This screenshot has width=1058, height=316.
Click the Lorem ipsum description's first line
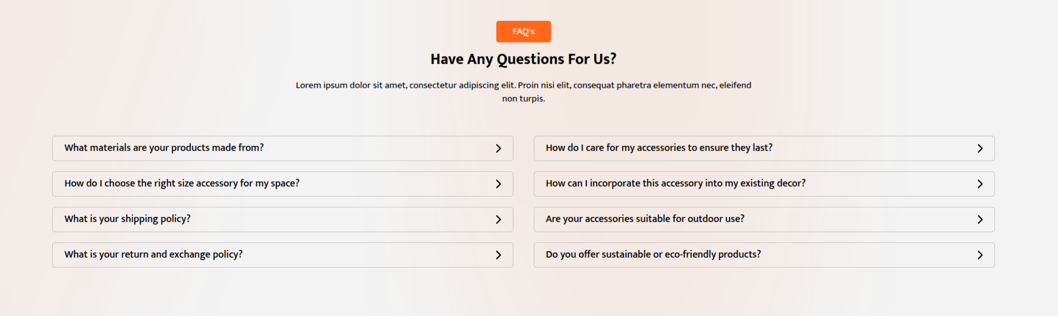[523, 85]
